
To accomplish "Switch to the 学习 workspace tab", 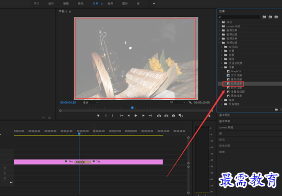I will (37, 4).
